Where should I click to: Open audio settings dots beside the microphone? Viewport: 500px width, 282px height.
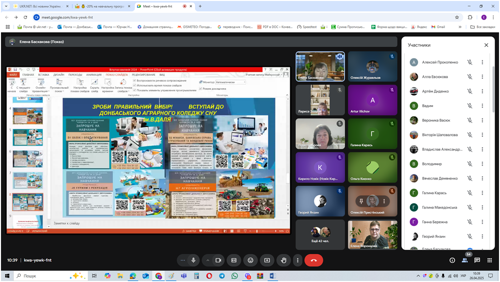[183, 260]
